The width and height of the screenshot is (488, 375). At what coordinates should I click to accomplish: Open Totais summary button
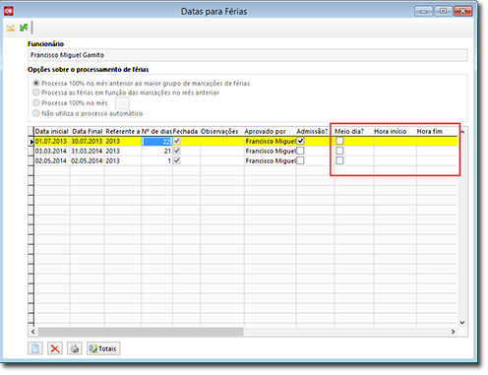103,348
